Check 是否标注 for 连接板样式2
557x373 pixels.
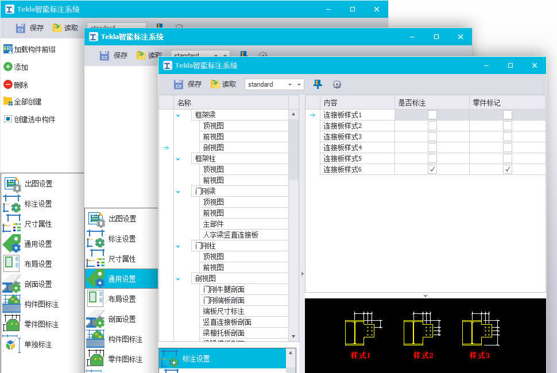[432, 126]
